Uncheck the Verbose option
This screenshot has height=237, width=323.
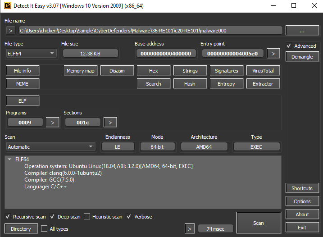pos(130,217)
